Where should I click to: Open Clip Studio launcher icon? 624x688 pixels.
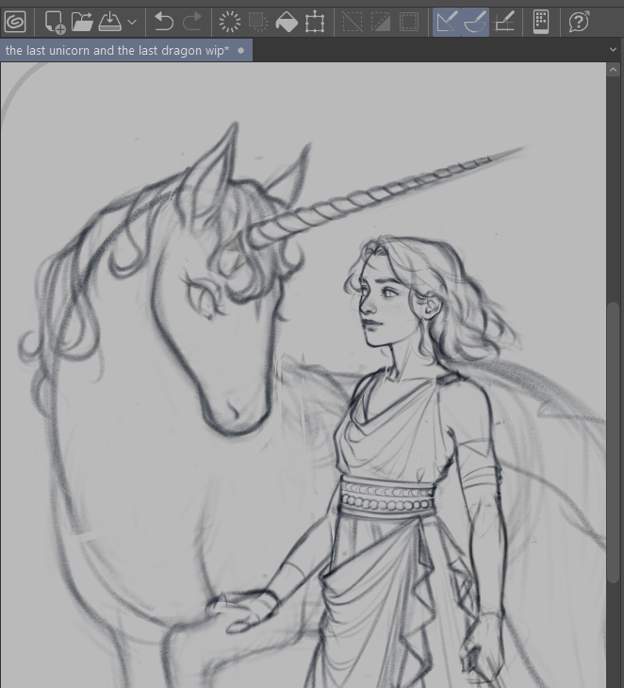coord(15,22)
